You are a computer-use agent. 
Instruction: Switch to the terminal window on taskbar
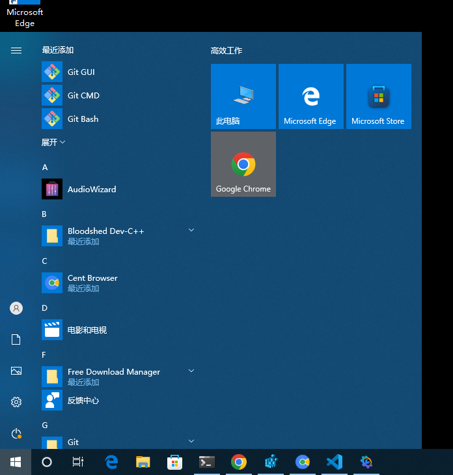click(207, 462)
